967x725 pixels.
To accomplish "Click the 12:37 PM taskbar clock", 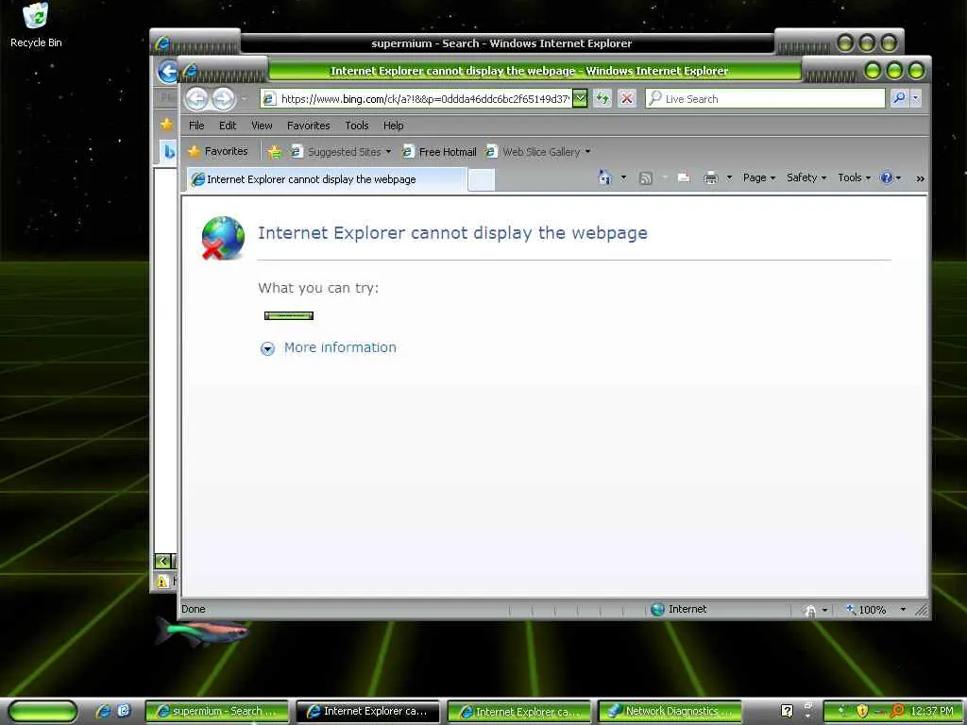I will [x=931, y=711].
